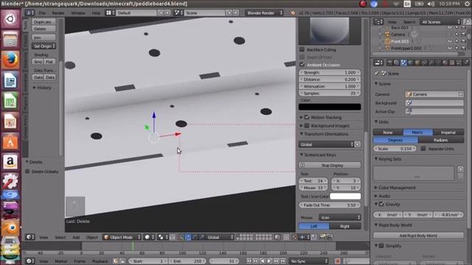This screenshot has width=472, height=265.
Task: Click the 3D View editor type icon
Action: click(x=29, y=237)
